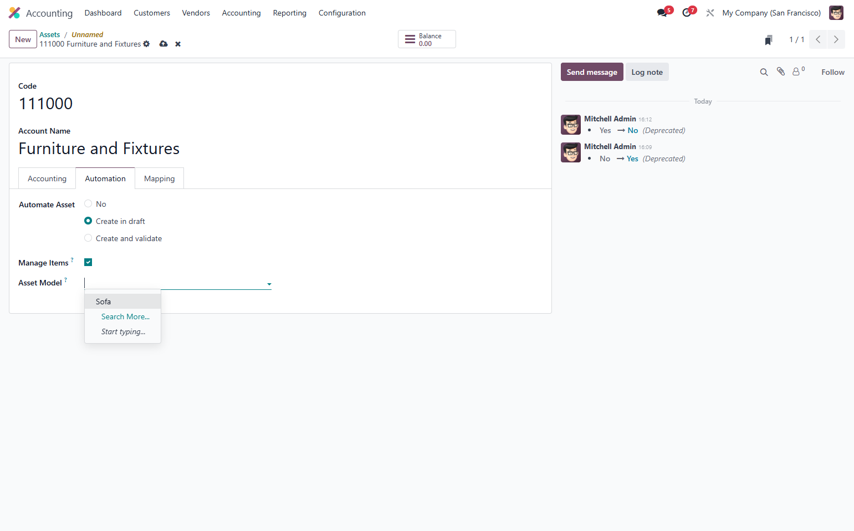Attach files using the paperclip icon
This screenshot has height=531, width=854.
tap(781, 72)
